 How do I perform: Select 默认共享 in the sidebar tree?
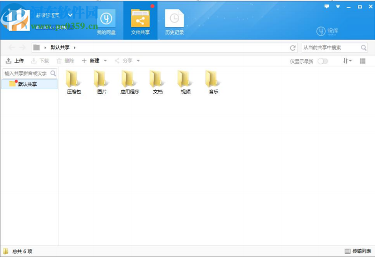point(29,84)
